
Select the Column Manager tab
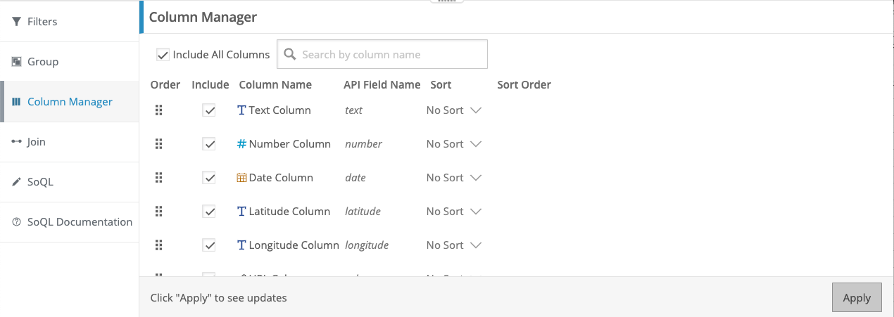[x=70, y=102]
